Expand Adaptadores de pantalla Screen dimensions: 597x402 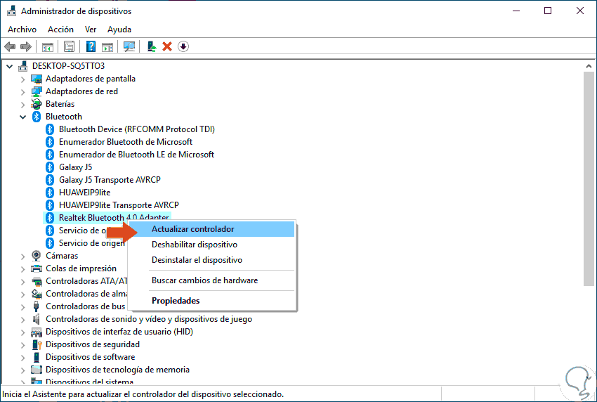click(23, 79)
